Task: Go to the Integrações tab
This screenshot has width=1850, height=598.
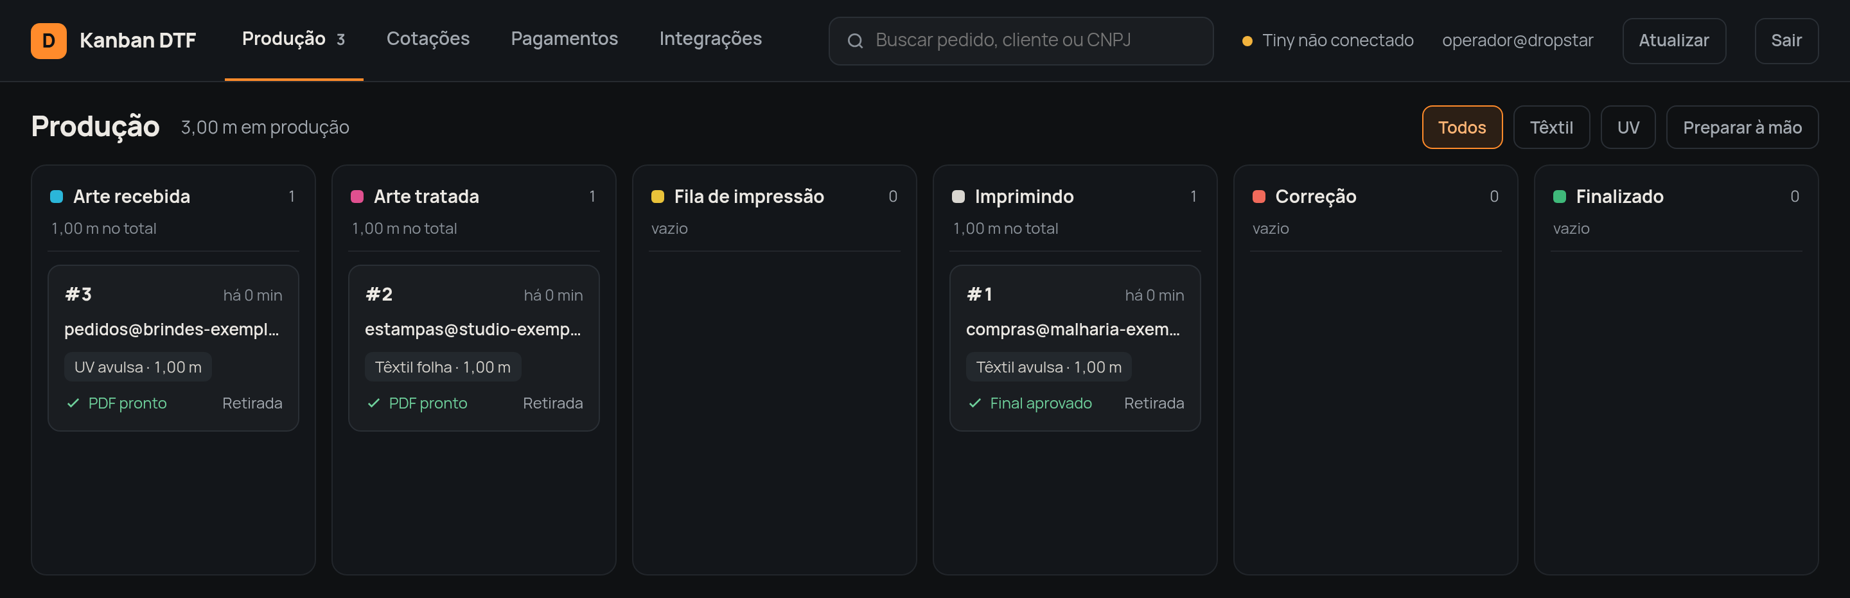Action: (710, 39)
